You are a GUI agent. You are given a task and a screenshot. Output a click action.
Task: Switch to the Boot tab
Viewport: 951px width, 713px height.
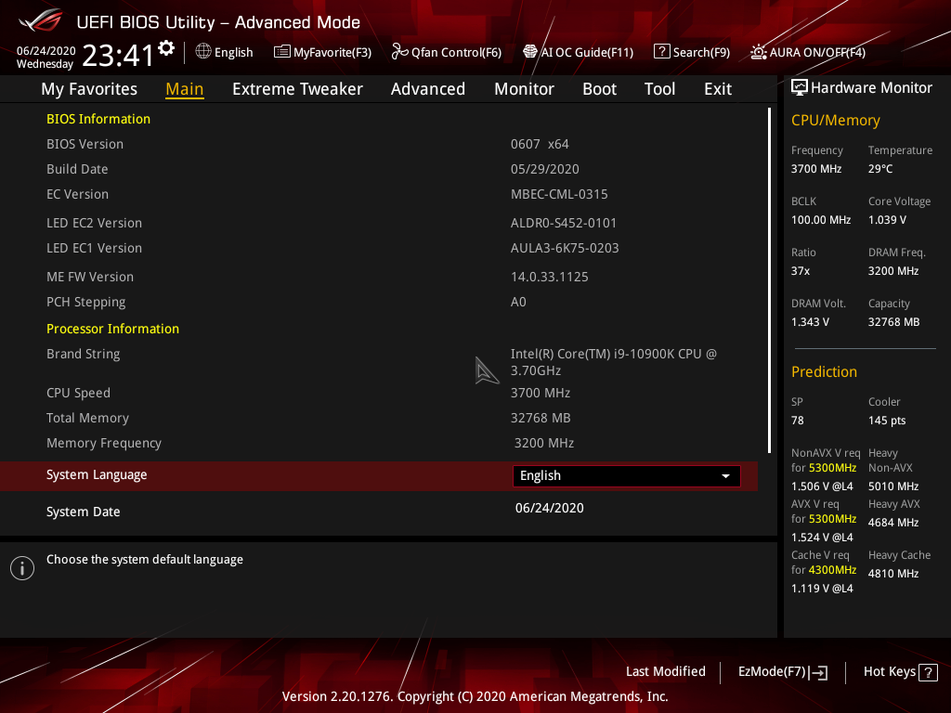coord(599,89)
